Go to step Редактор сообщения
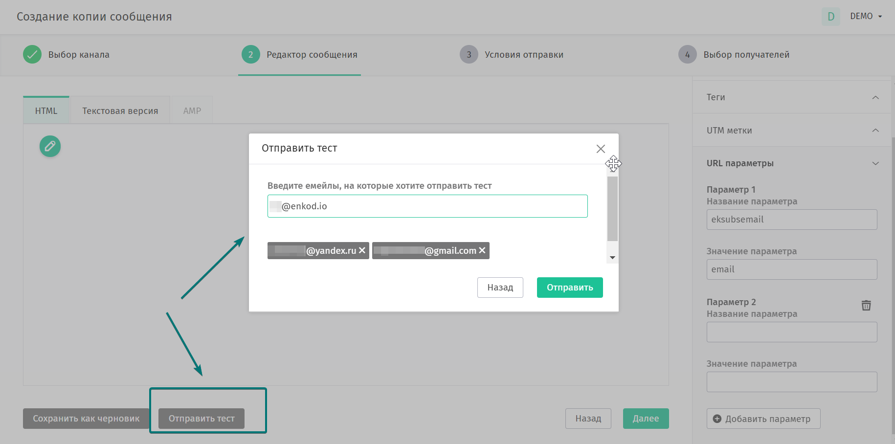 point(299,55)
